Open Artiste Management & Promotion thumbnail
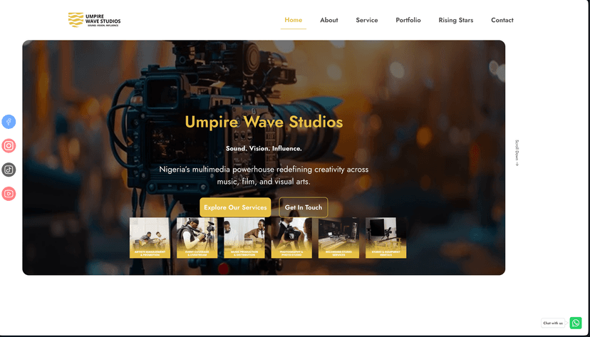This screenshot has height=337, width=590. tap(150, 238)
